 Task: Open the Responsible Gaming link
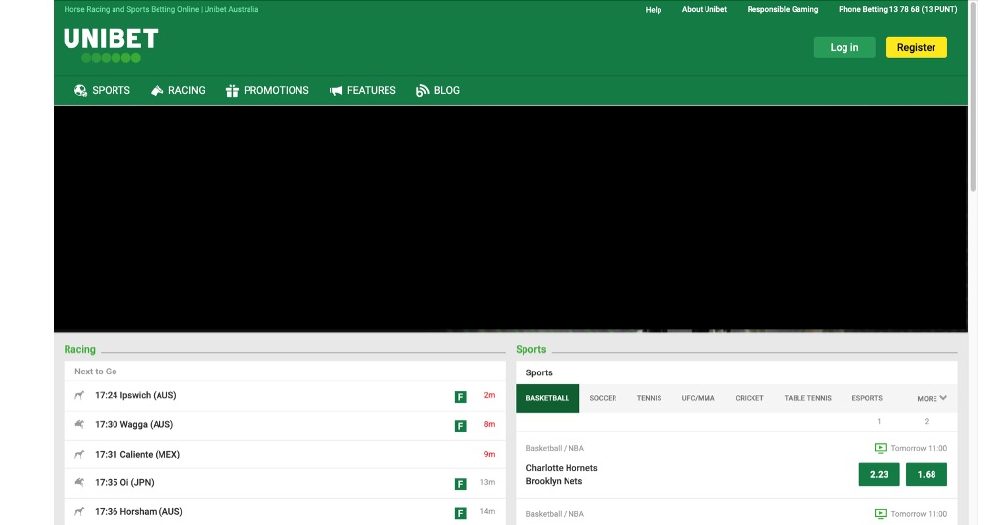coord(782,9)
